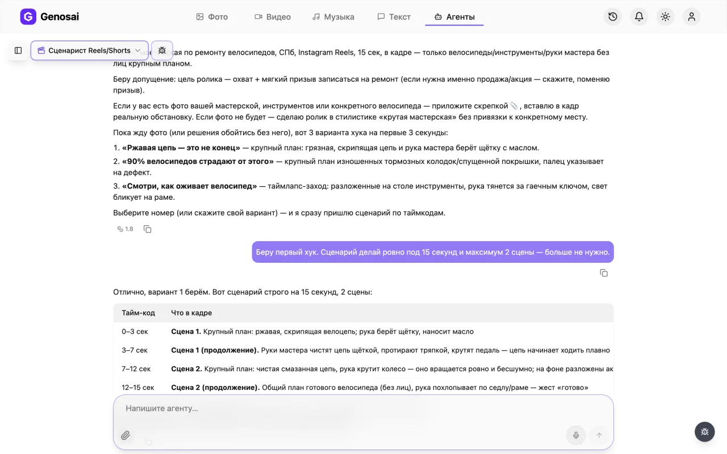The width and height of the screenshot is (727, 454).
Task: Attach a file with the paperclip icon
Action: click(x=126, y=435)
